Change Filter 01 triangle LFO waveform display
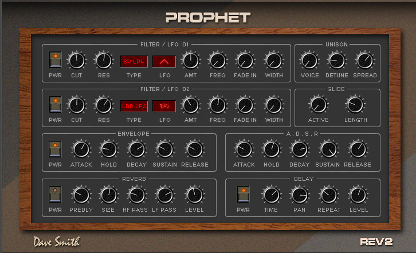 pos(164,61)
